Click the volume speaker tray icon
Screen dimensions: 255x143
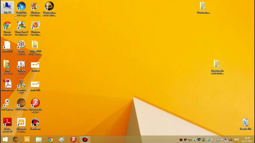pyautogui.click(x=212, y=139)
